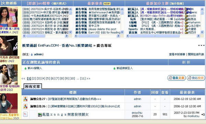The image size is (206, 124).
Task: Click 發表文章 new post button
Action: tap(176, 78)
